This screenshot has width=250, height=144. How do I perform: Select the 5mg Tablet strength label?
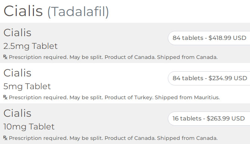[27, 87]
